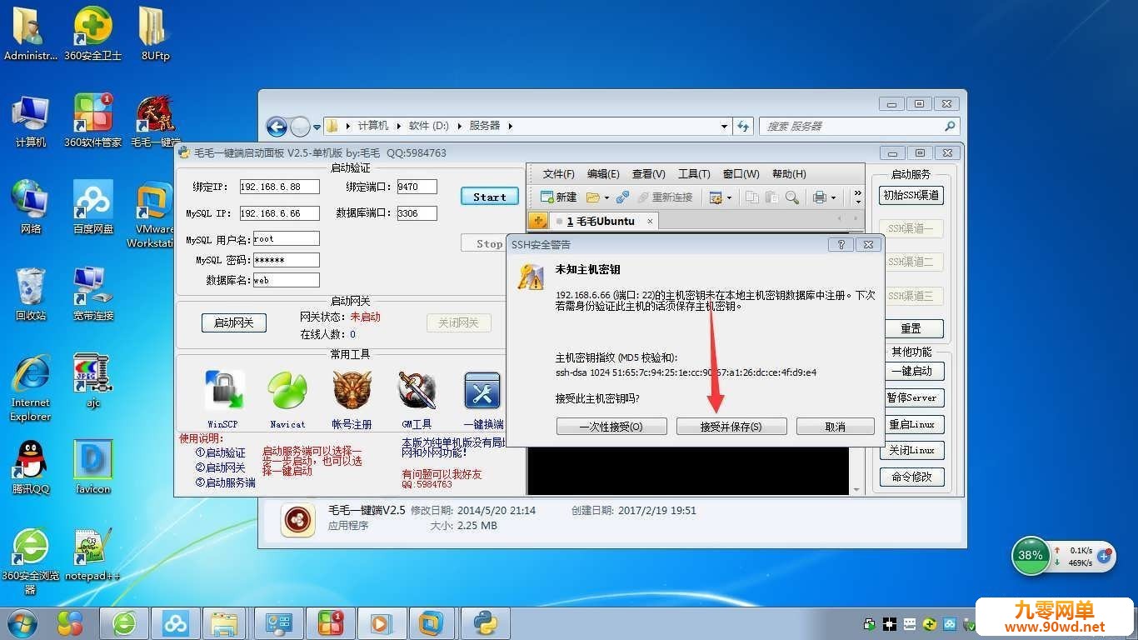
Task: Open the 查看(V) menu
Action: (648, 174)
